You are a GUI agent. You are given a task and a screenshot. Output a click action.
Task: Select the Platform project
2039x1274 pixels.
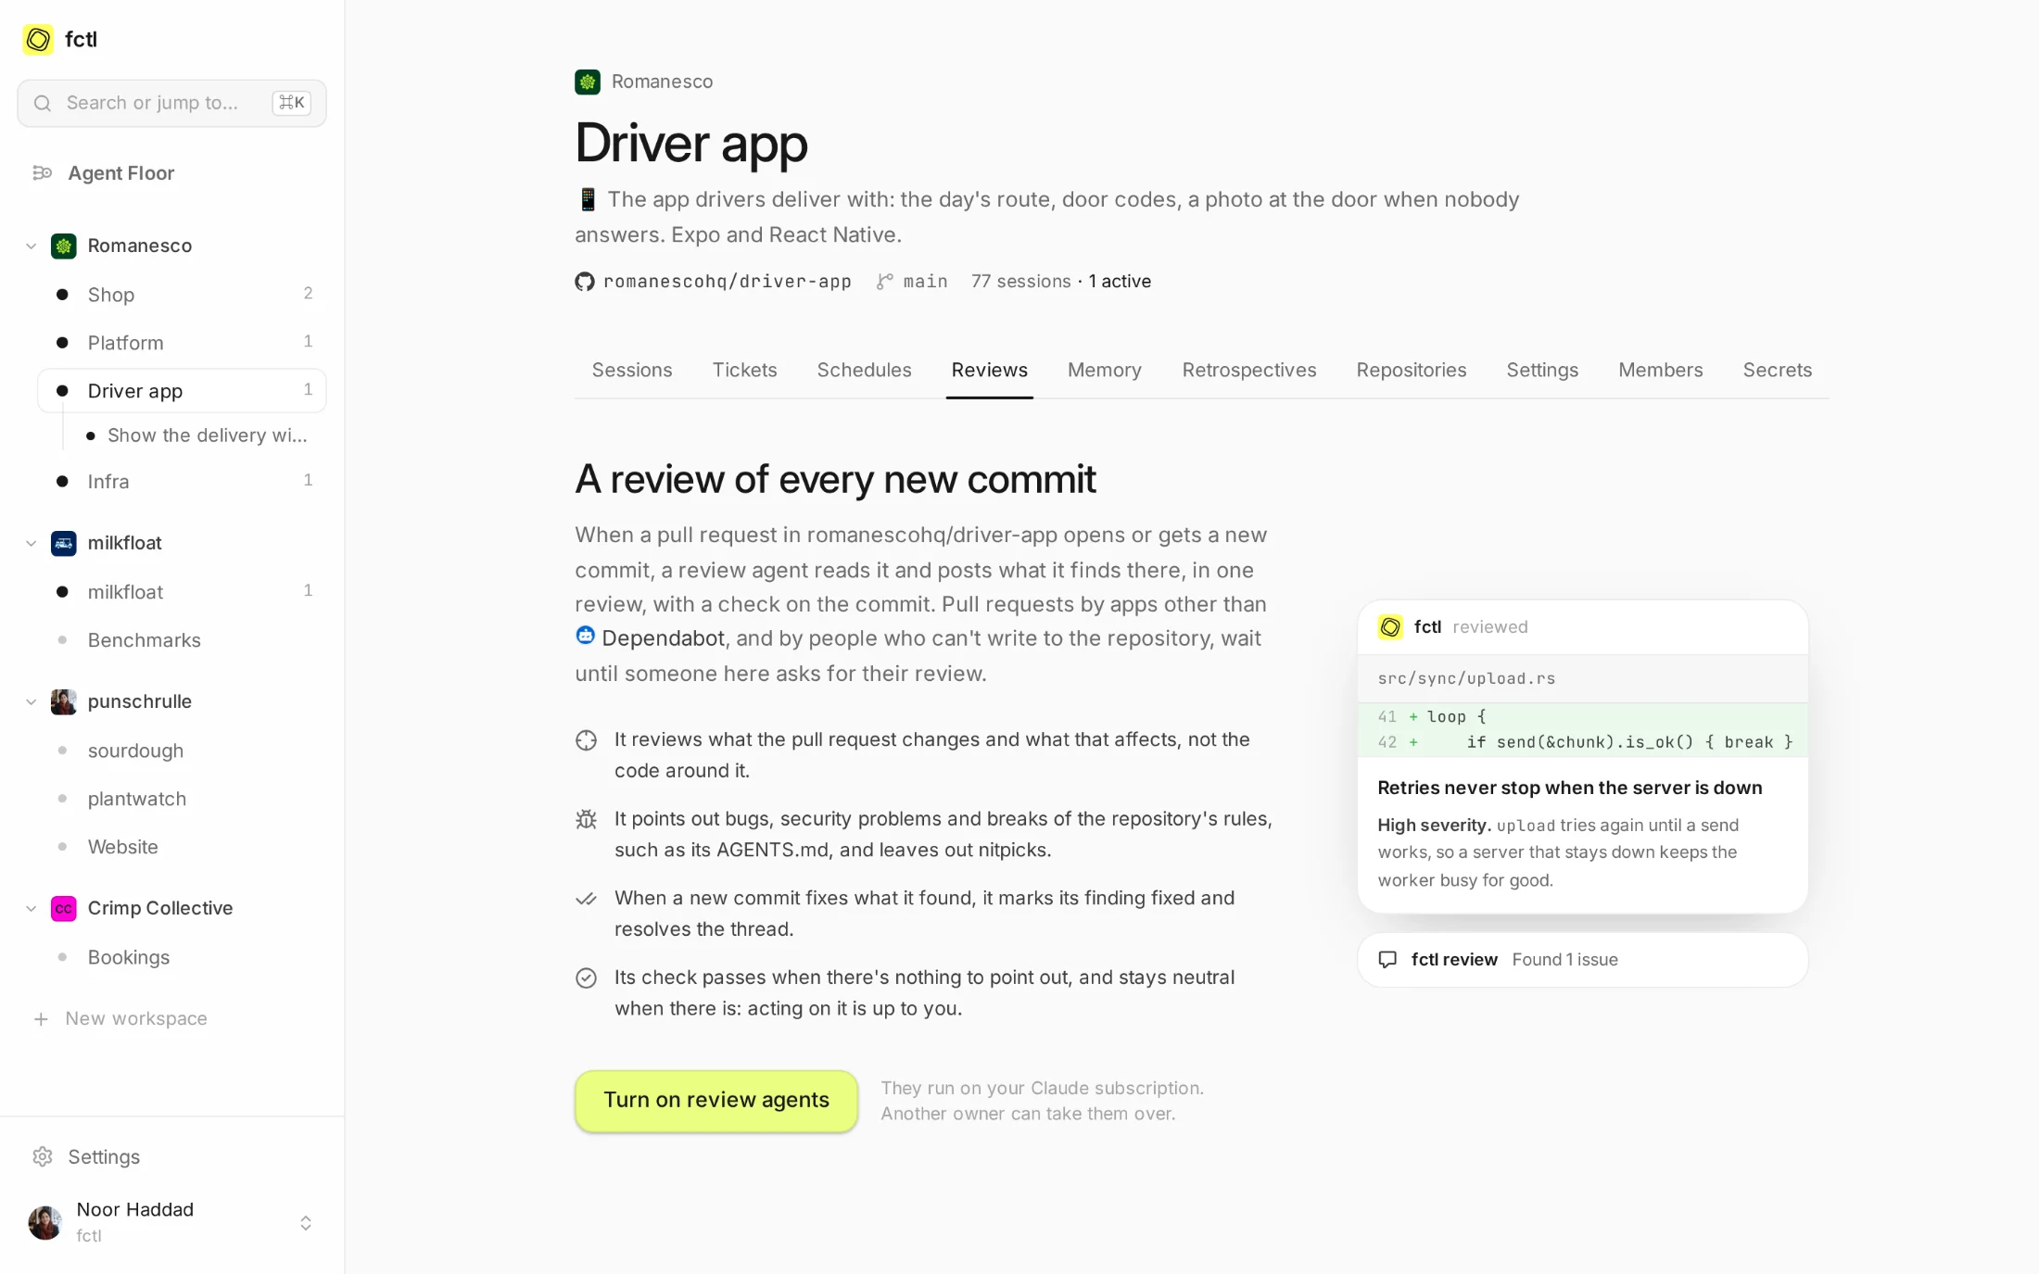[182, 343]
